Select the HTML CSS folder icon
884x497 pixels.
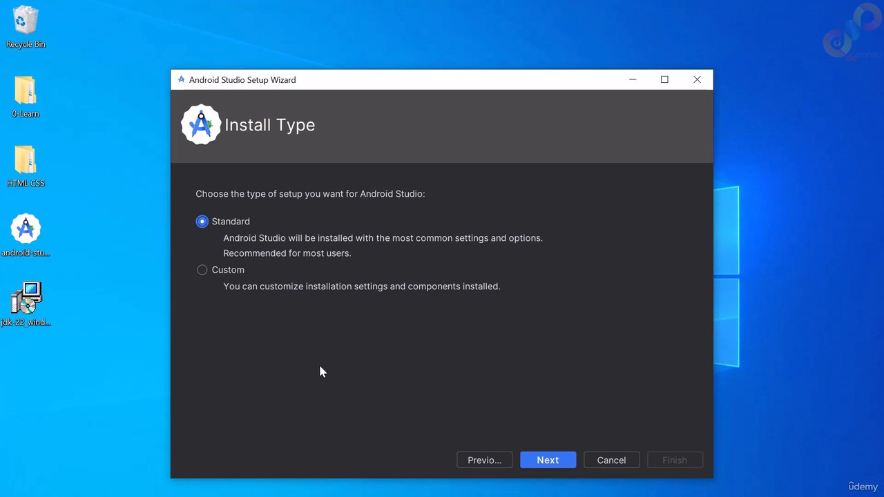tap(26, 166)
